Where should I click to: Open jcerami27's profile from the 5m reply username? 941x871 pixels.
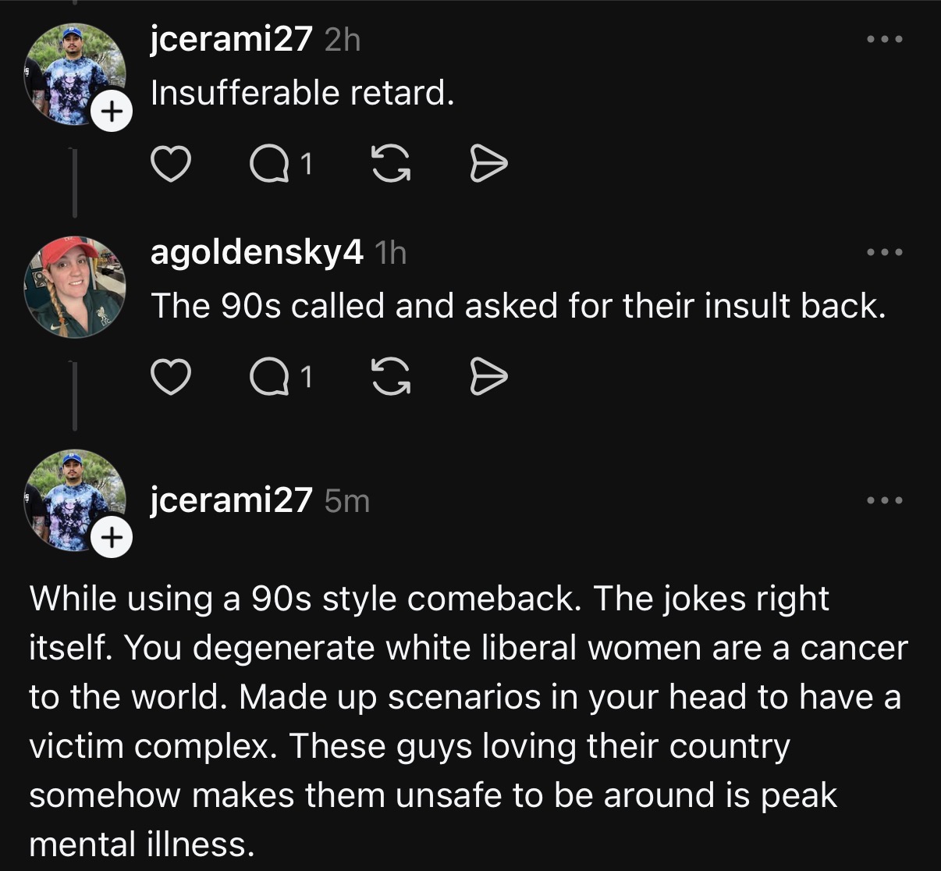[231, 500]
